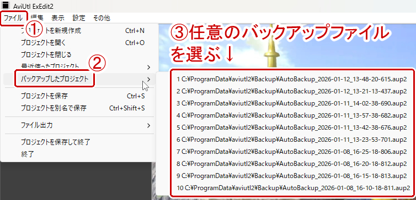Screen dimensions: 416x200
Task: Expand the ファイル出力 submenu
Action: point(79,125)
